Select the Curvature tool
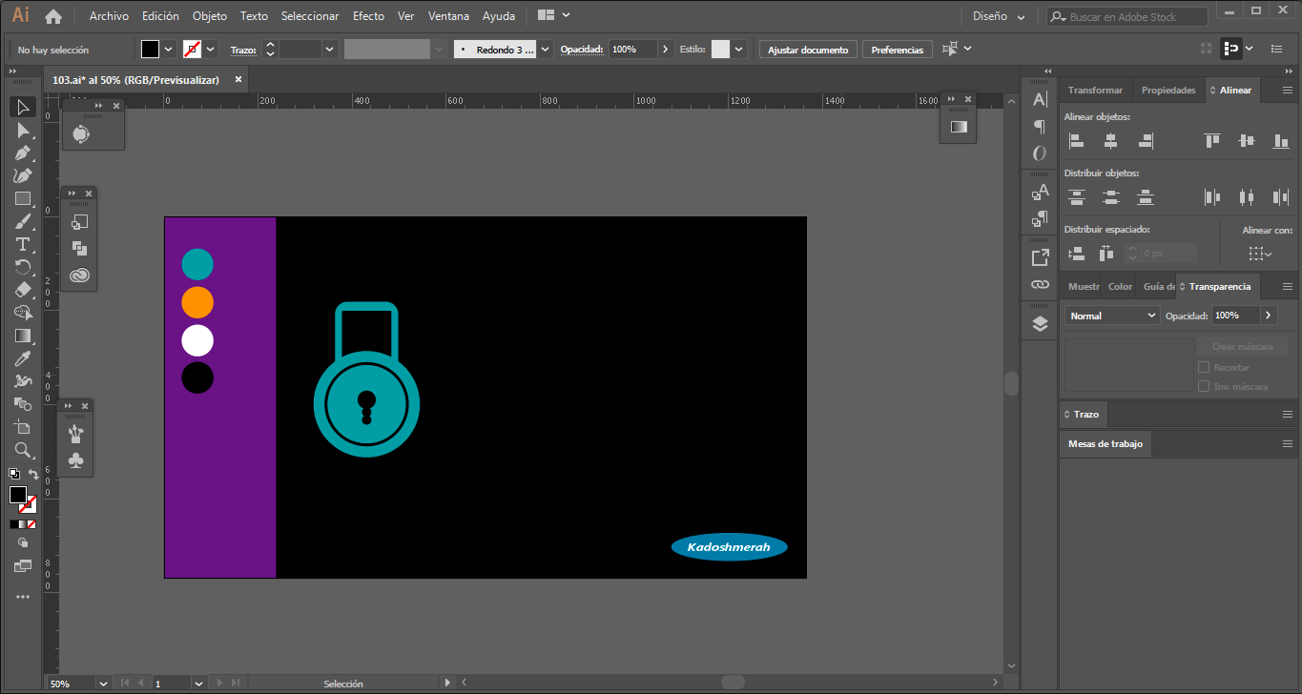This screenshot has height=694, width=1302. pos(23,175)
